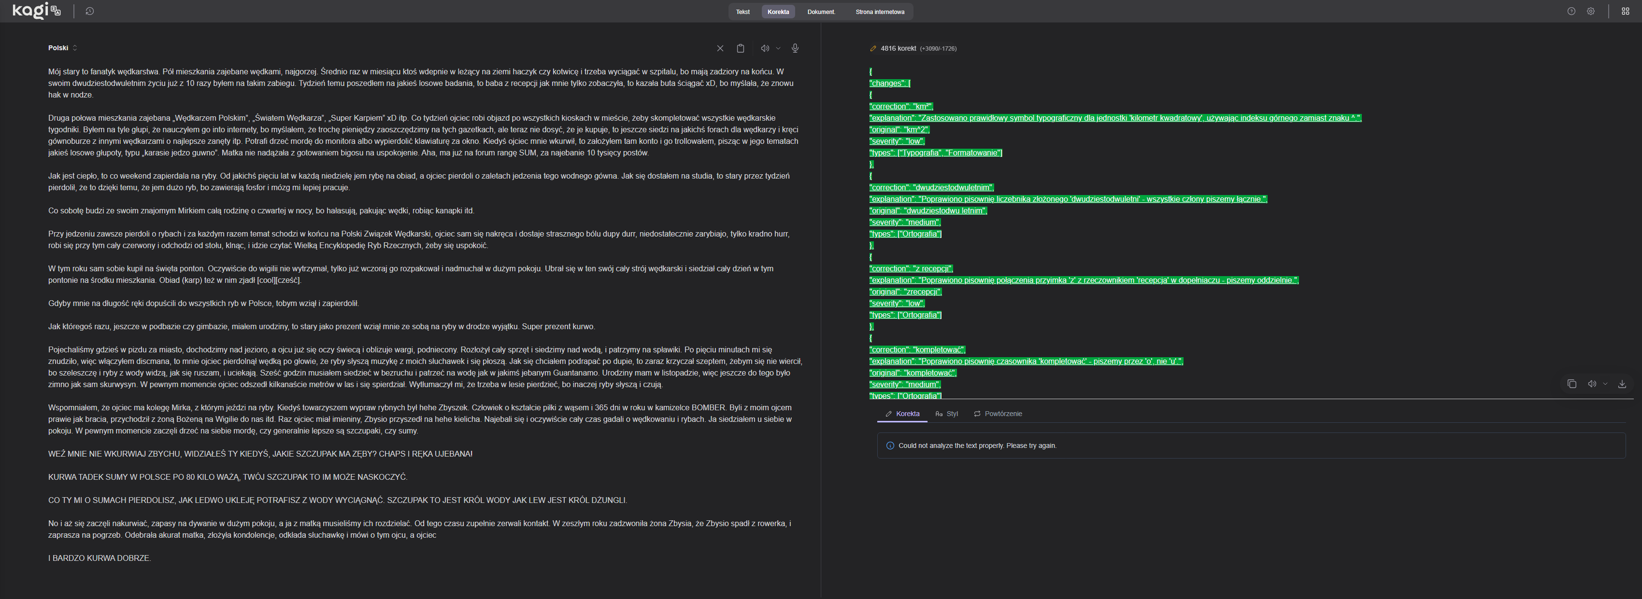
Task: Expand output speaker voice options chevron
Action: point(1605,384)
